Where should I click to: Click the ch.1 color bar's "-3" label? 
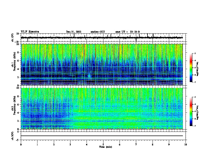pos(194,53)
